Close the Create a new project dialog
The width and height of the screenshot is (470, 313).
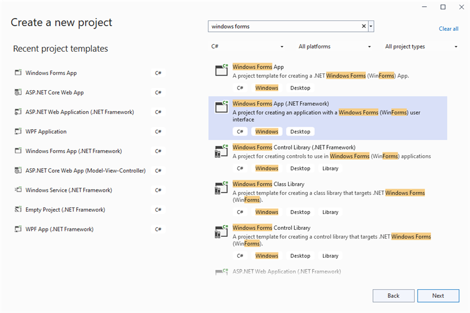[461, 7]
